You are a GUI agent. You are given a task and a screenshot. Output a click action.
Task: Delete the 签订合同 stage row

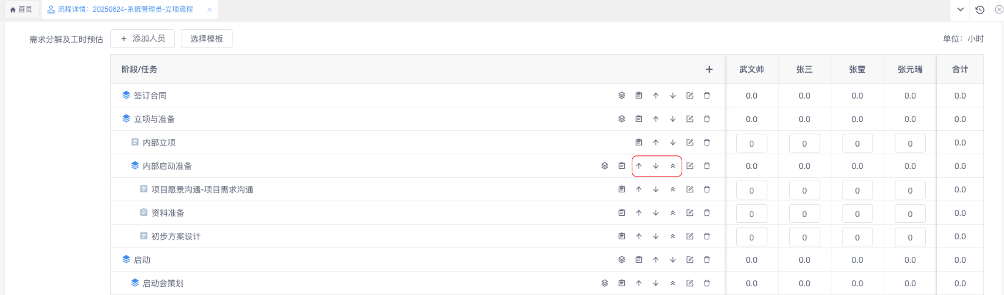click(707, 96)
